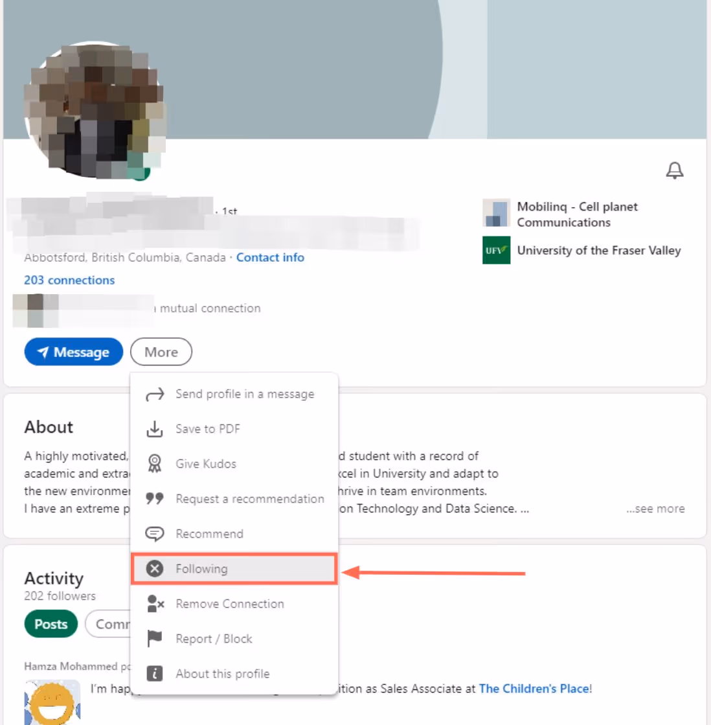Click the 202 followers text
This screenshot has height=725, width=711.
point(60,596)
